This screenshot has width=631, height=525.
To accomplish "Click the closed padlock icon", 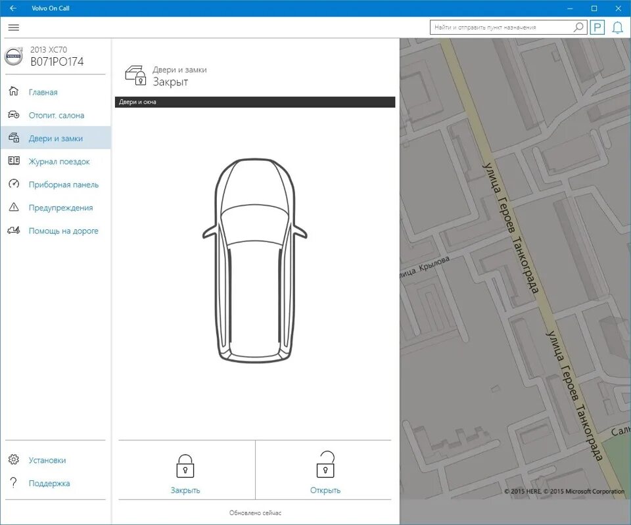I will (185, 467).
